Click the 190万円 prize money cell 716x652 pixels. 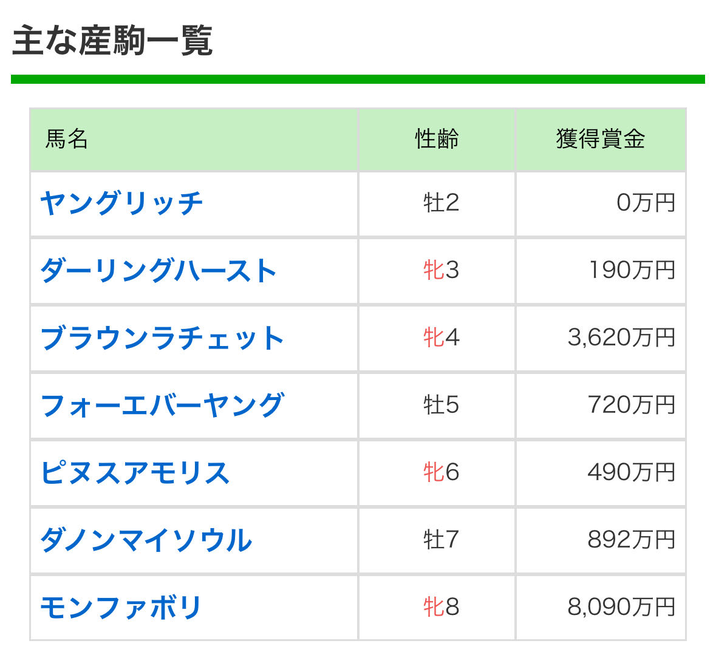point(632,271)
